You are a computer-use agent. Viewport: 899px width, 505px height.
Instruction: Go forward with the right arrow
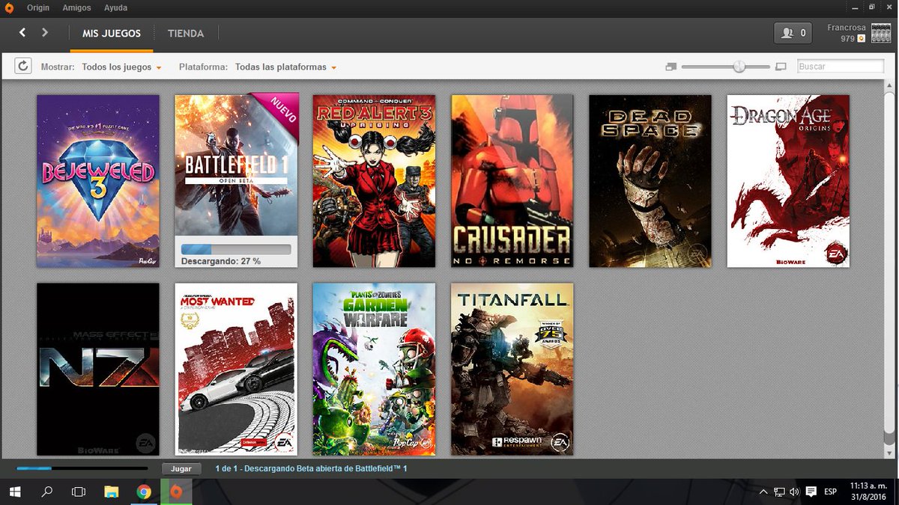tap(45, 32)
